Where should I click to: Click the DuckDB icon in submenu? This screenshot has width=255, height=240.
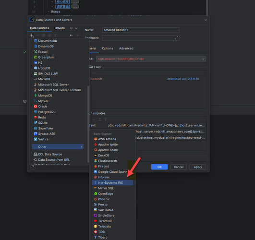96,156
